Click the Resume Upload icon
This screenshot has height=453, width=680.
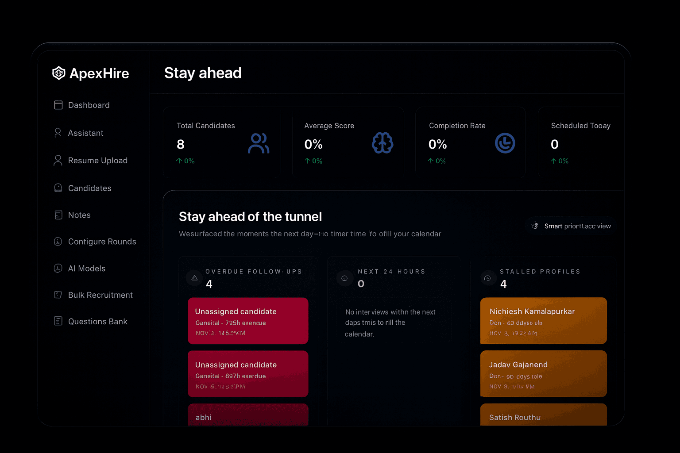(x=58, y=160)
